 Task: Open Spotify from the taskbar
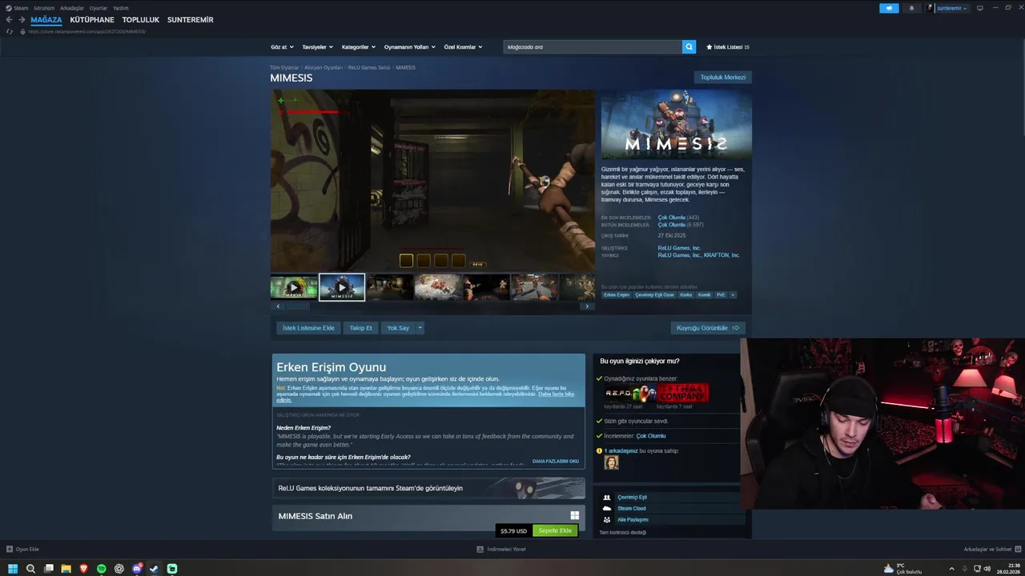point(101,569)
